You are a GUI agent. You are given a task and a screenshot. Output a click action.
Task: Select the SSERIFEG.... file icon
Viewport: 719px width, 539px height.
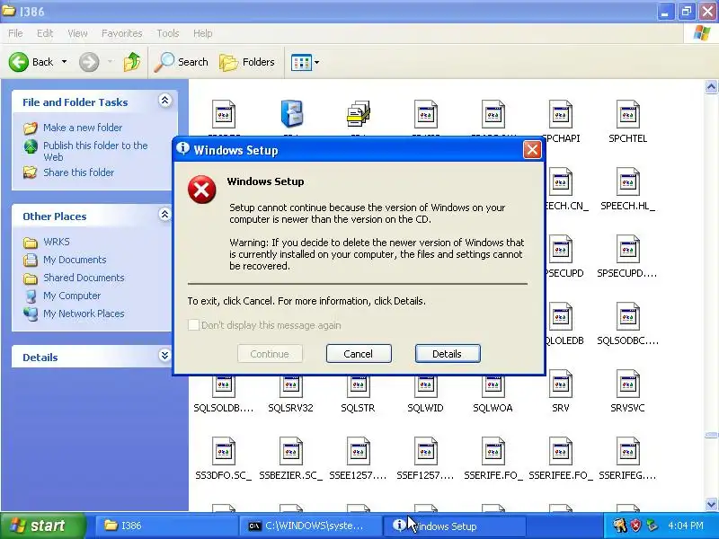627,452
